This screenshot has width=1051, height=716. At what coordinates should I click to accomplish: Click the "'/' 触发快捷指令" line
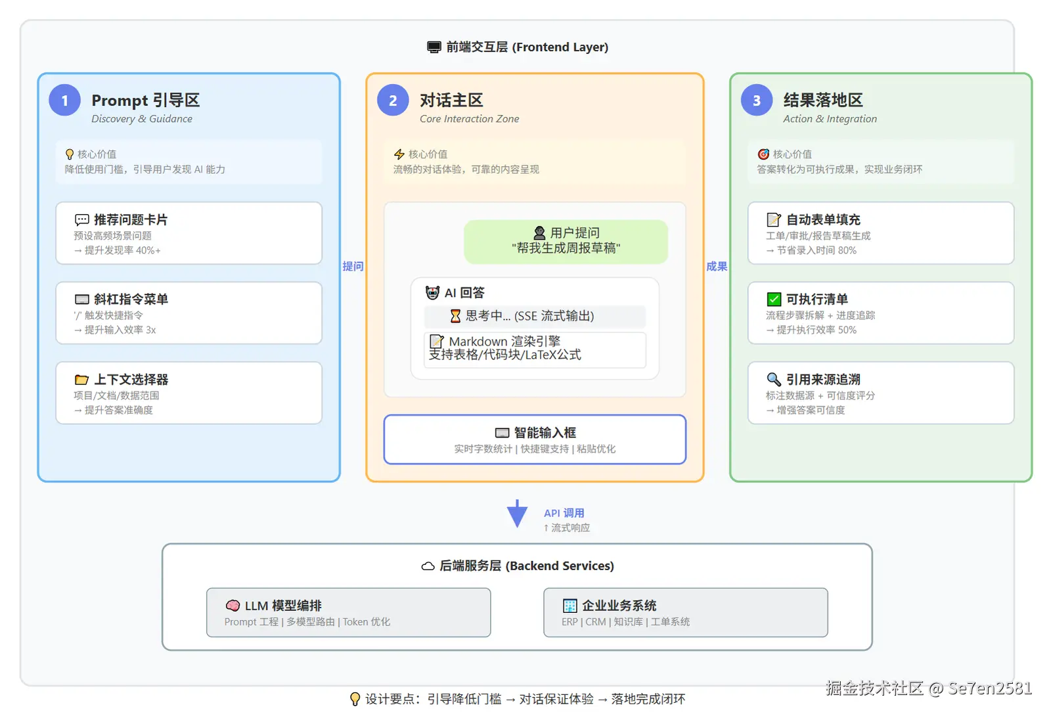click(x=108, y=315)
